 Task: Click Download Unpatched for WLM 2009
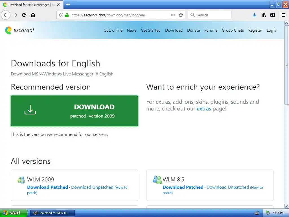(92, 187)
